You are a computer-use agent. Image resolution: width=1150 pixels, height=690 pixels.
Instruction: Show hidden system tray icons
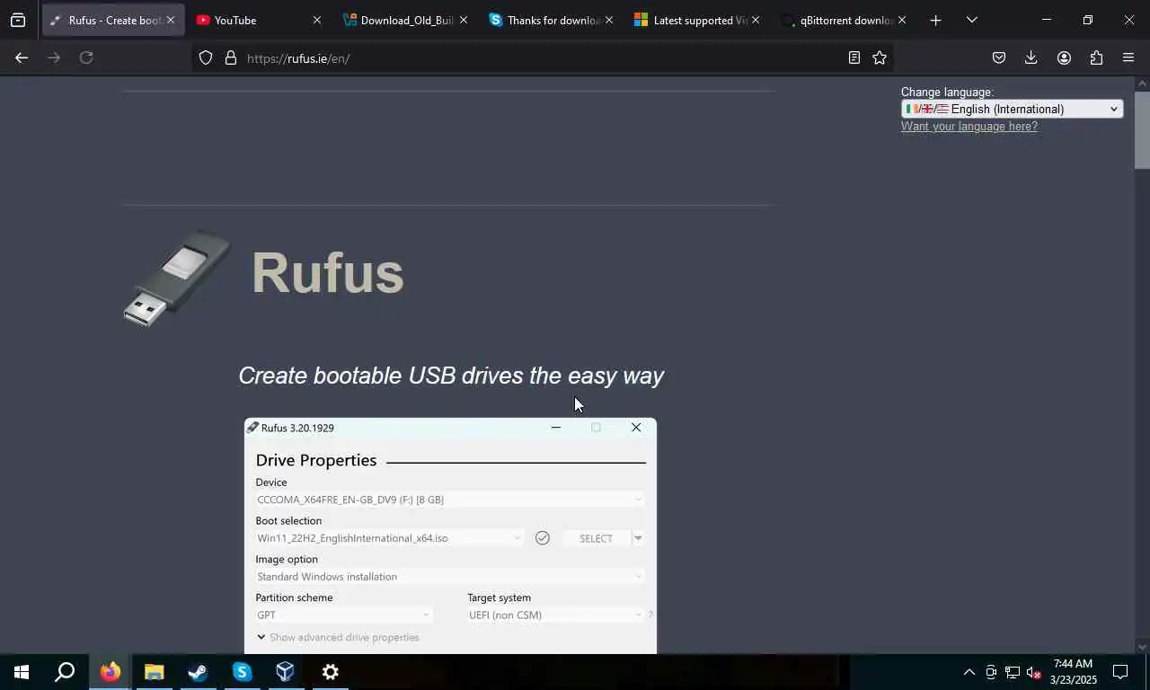969,672
